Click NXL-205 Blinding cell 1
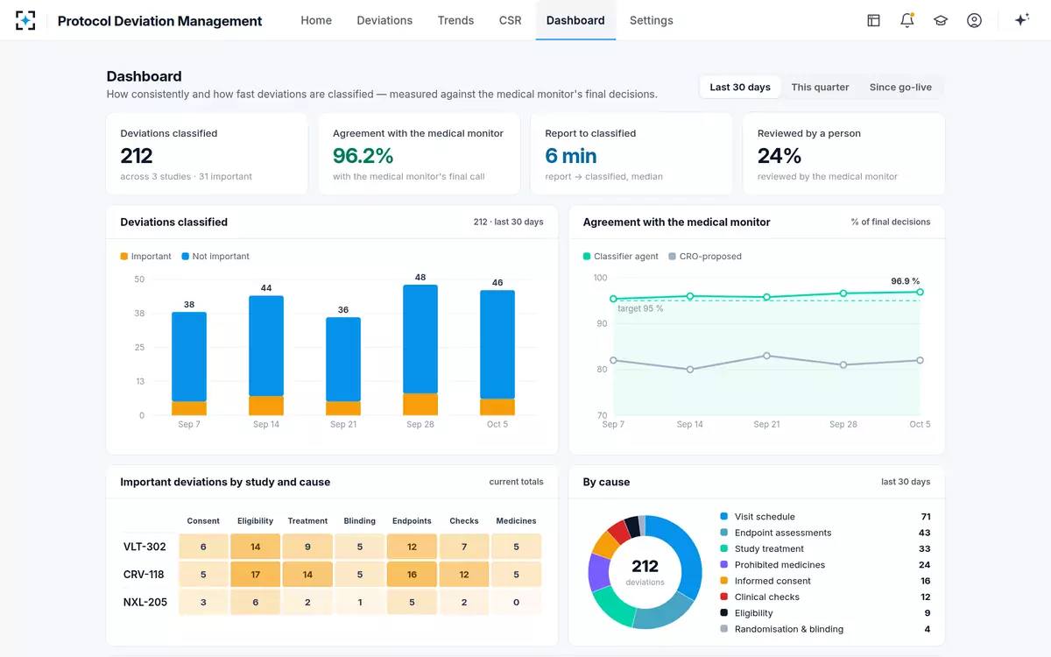 [x=360, y=603]
